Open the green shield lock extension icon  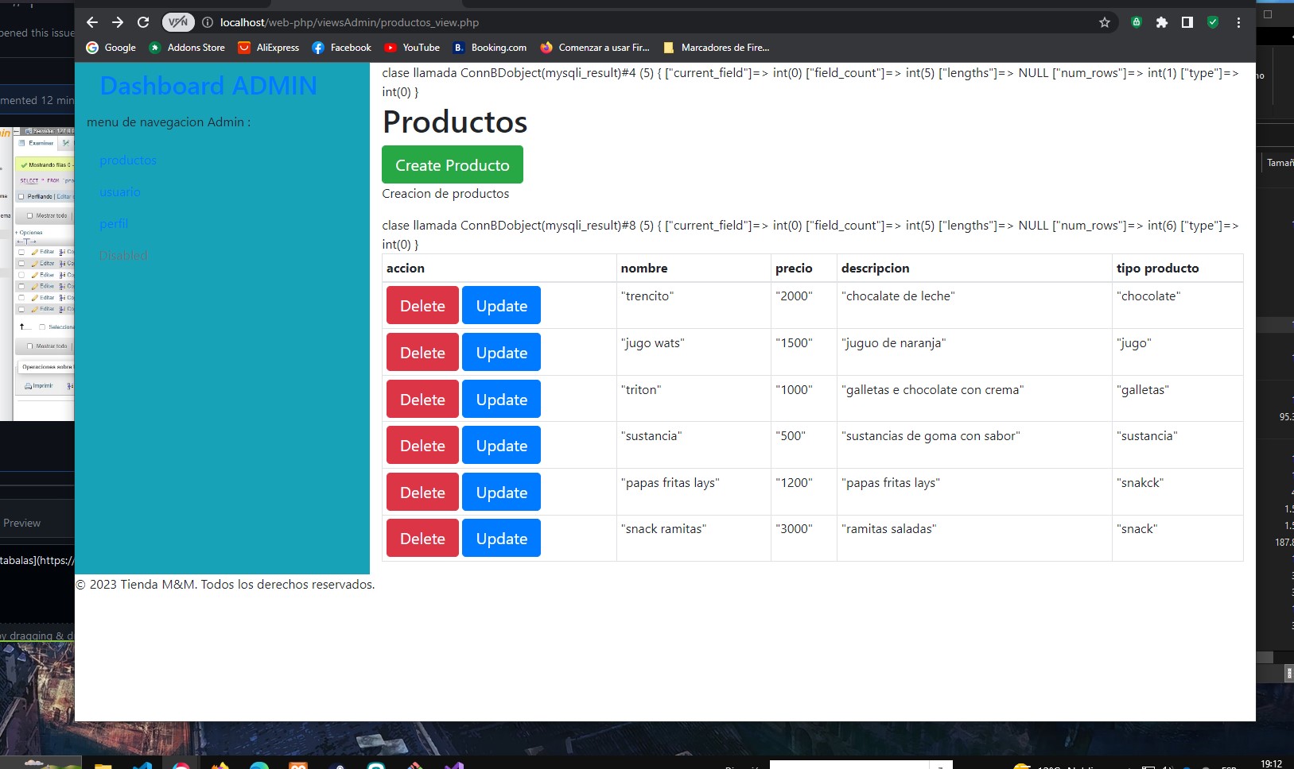pos(1135,22)
